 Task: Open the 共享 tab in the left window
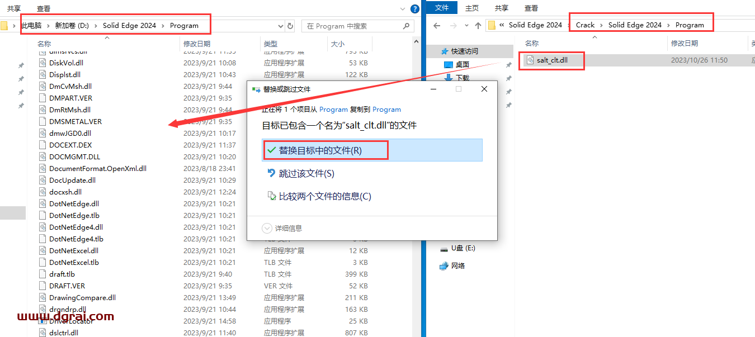14,8
